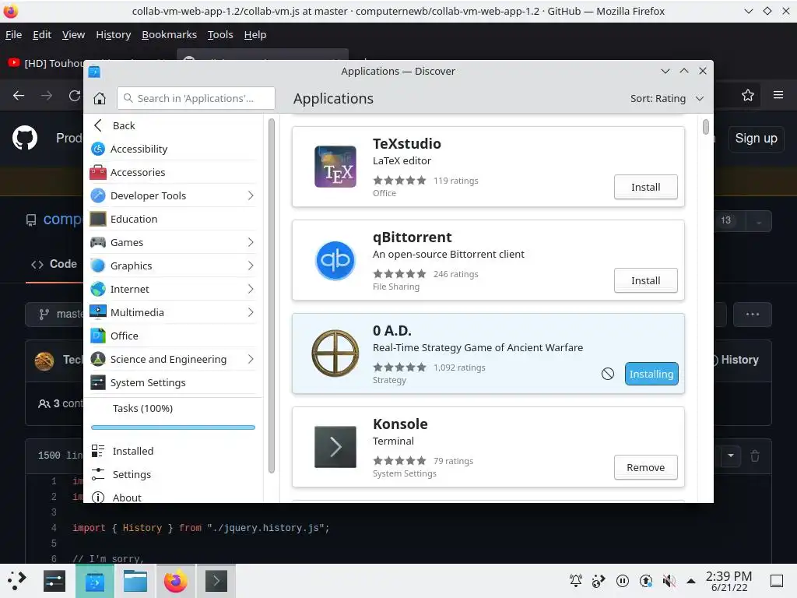797x598 pixels.
Task: Click the muted volume tray icon
Action: (669, 581)
